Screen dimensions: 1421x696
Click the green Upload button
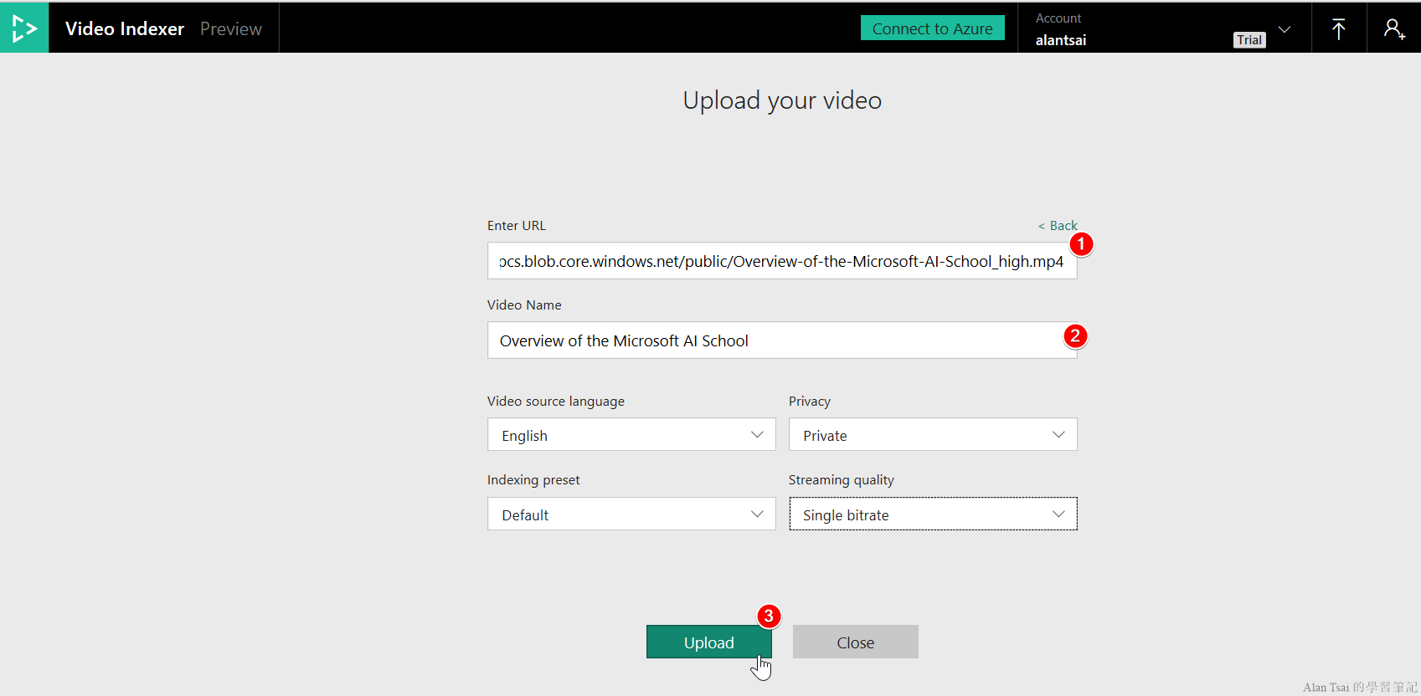[x=708, y=642]
